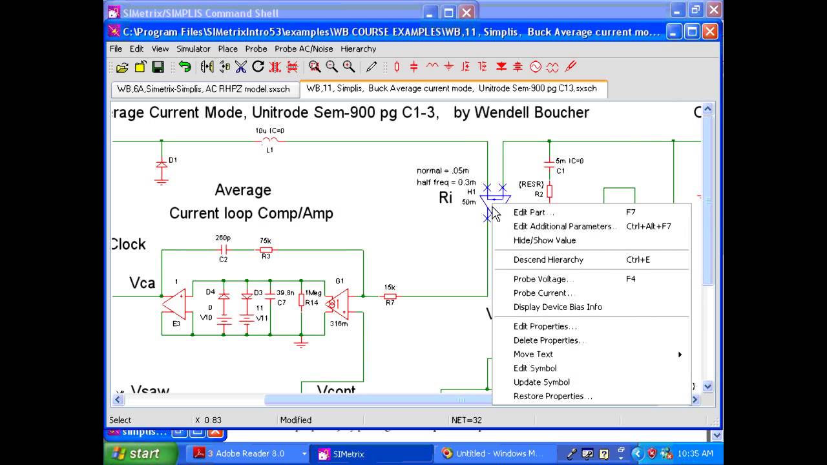This screenshot has height=465, width=827.
Task: Click the red horizontal-lines toolbar icon
Action: click(292, 67)
